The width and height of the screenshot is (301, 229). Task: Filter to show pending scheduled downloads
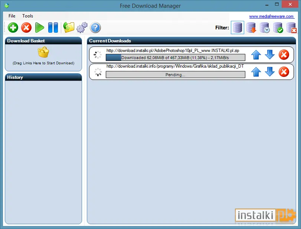[265, 28]
